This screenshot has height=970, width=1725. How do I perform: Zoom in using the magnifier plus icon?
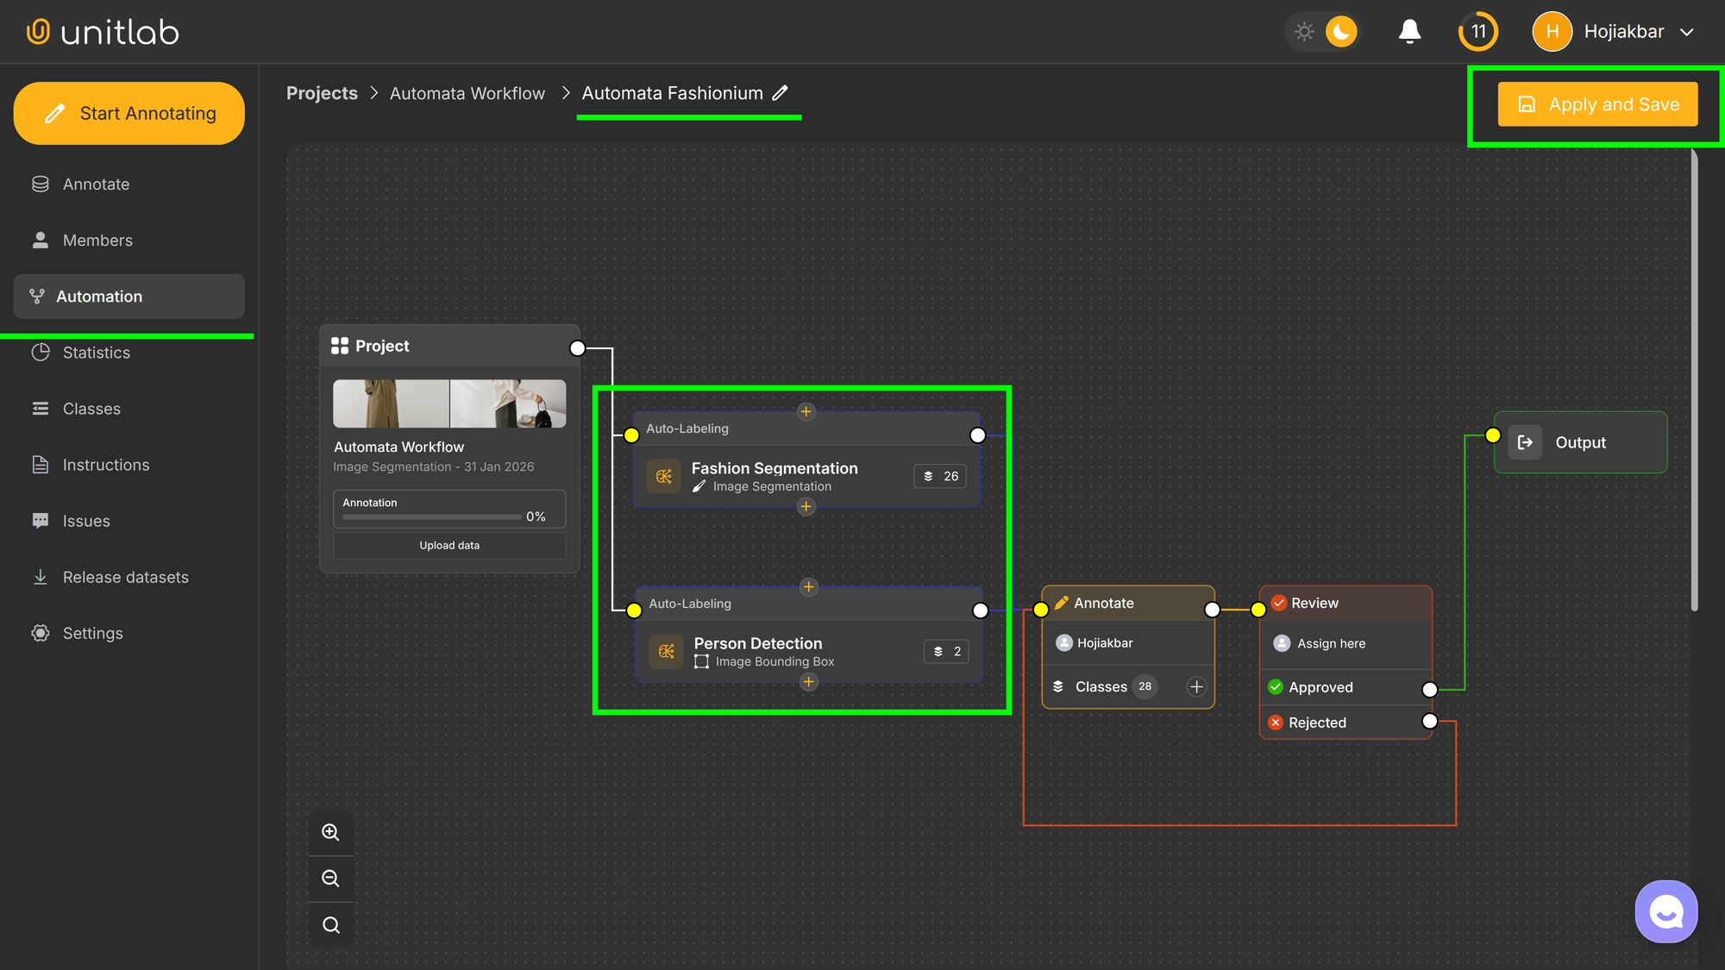pos(330,831)
